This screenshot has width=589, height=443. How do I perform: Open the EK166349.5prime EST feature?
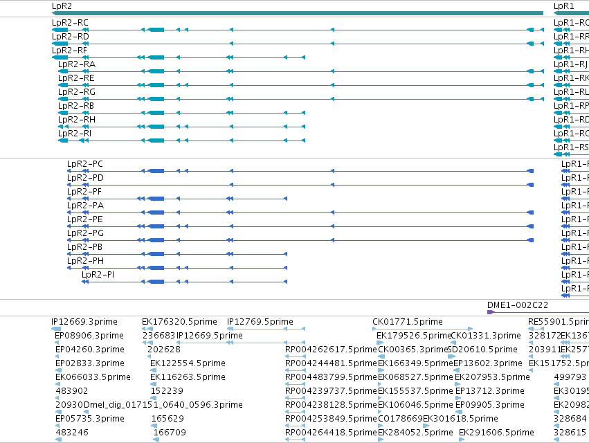[381, 370]
